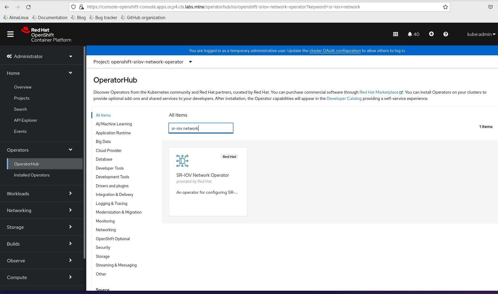Open the help question mark icon
The width and height of the screenshot is (498, 294).
[446, 34]
